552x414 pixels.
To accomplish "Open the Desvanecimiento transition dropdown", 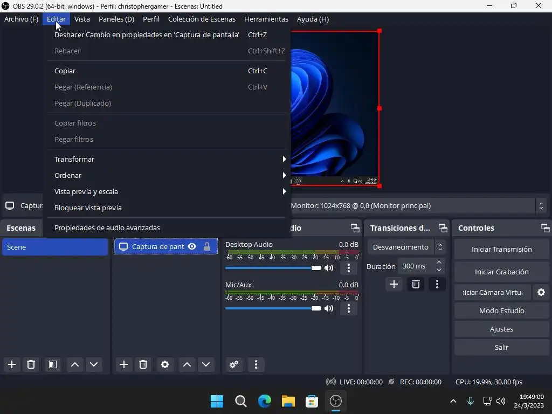I will click(406, 247).
